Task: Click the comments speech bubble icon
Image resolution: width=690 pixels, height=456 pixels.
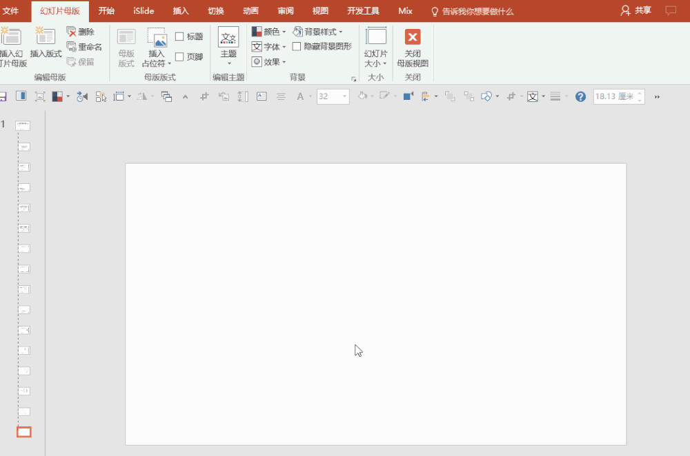Action: pos(670,11)
